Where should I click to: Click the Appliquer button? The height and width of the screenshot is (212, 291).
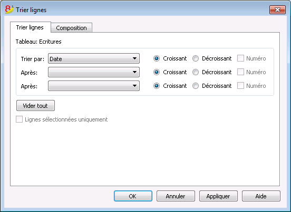[218, 196]
